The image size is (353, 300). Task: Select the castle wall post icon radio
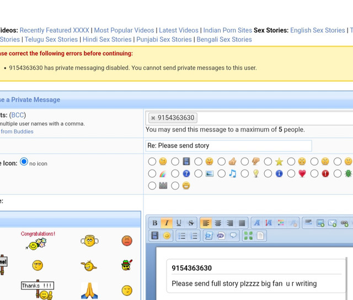pyautogui.click(x=152, y=186)
